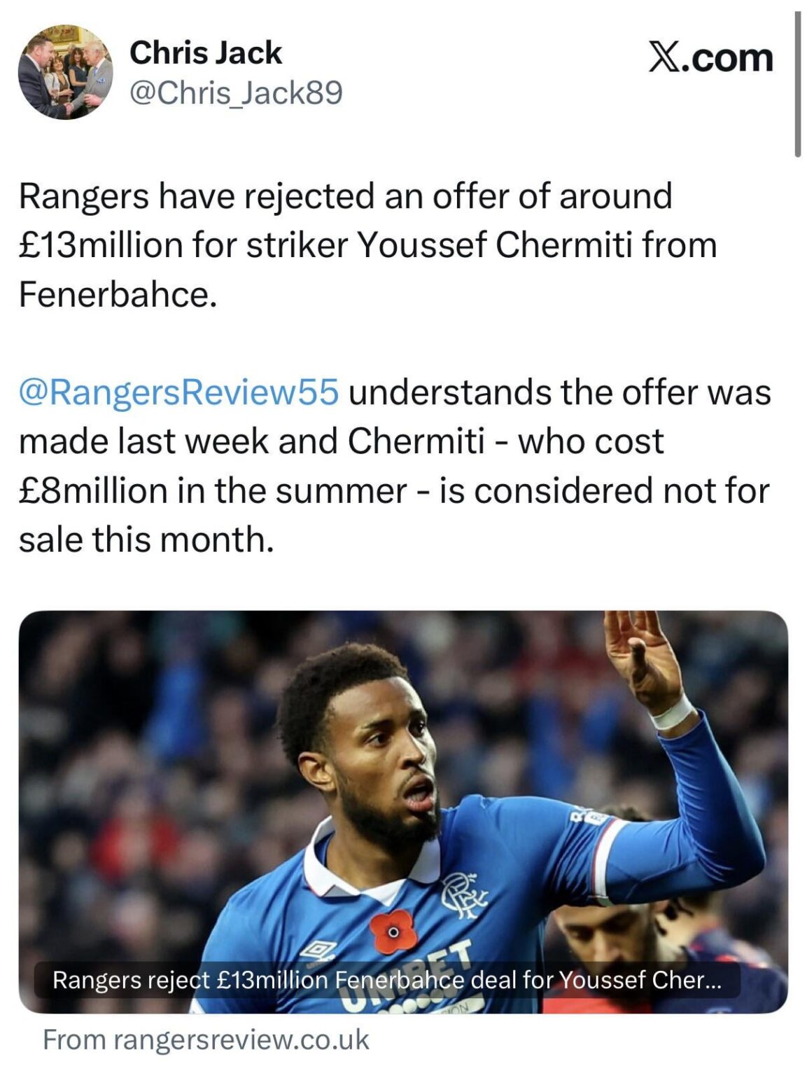Click the Rangers crest in the photo
Viewport: 807px width, 1076px height.
coord(463,895)
